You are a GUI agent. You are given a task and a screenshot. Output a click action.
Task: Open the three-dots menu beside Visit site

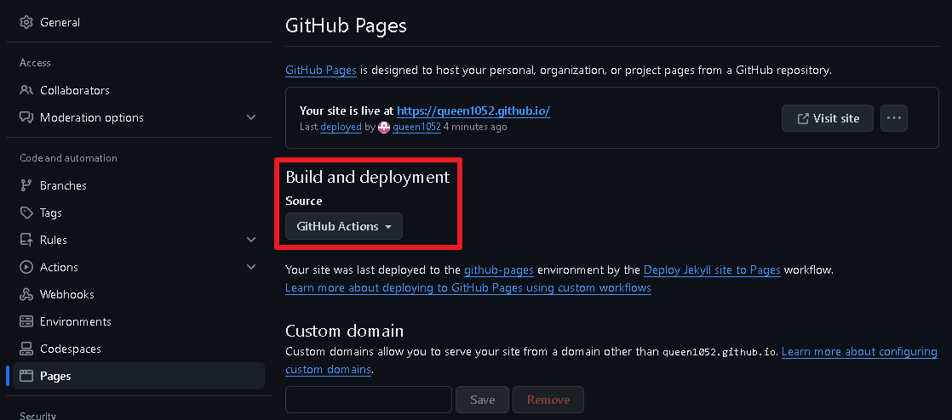(893, 118)
